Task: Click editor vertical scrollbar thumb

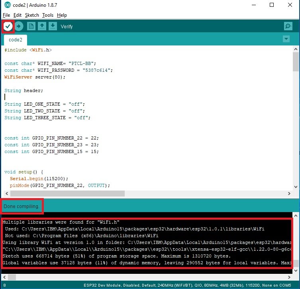Action: 296,62
